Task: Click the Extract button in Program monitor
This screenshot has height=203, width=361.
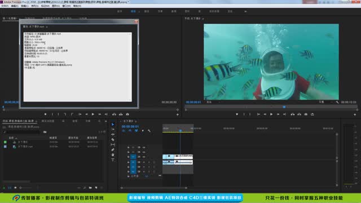Action: (x=300, y=114)
